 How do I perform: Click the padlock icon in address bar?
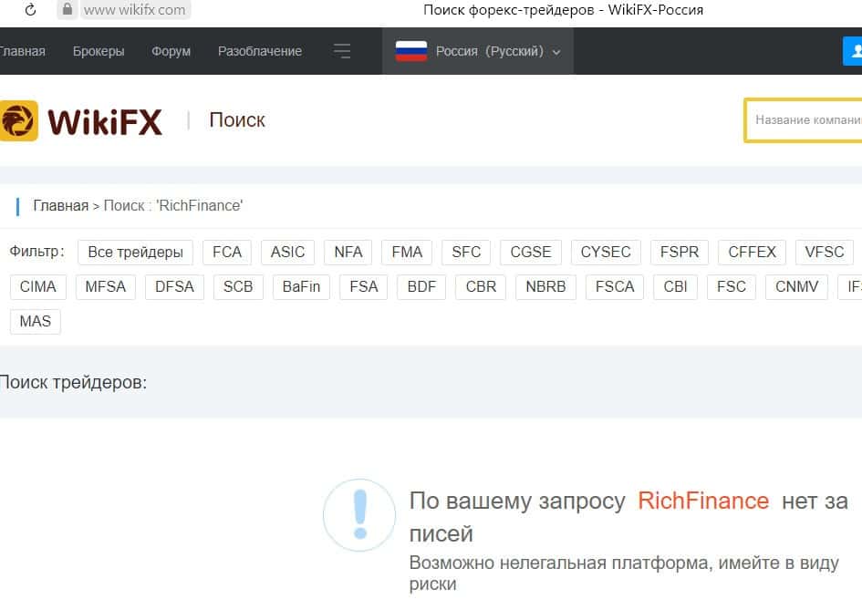click(68, 9)
